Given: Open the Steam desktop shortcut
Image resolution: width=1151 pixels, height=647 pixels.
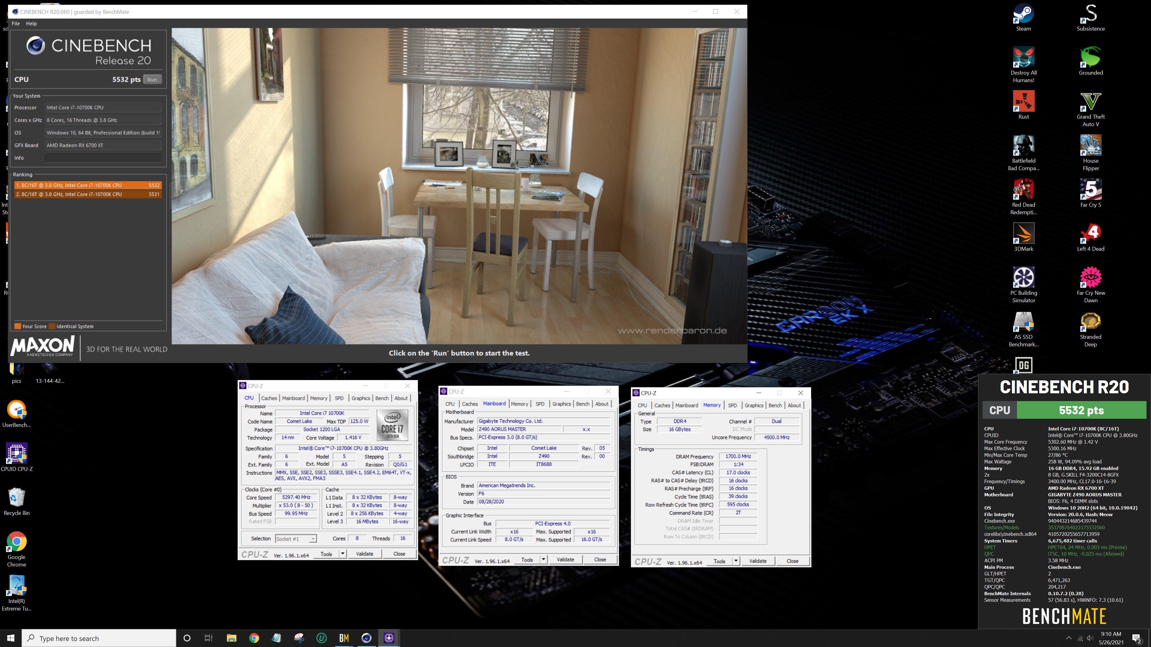Looking at the screenshot, I should [1023, 17].
